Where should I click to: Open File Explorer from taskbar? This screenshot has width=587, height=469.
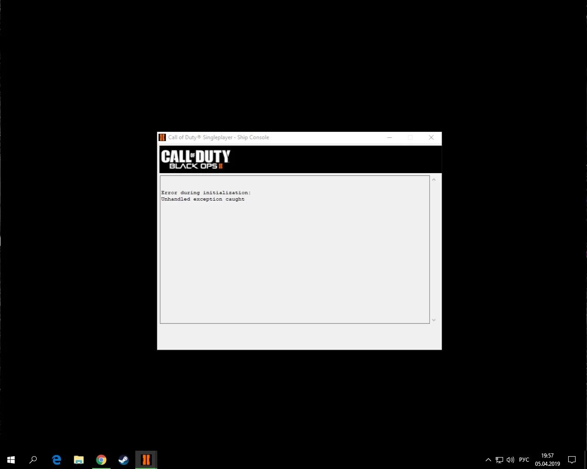79,460
